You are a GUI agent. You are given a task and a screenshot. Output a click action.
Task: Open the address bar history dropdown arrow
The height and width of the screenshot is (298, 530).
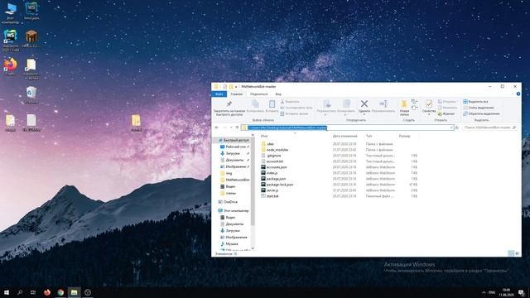click(x=451, y=127)
